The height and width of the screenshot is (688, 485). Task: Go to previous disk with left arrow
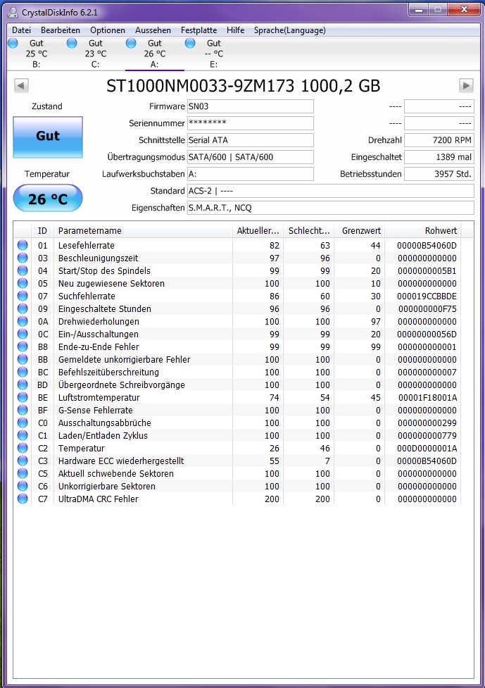tap(22, 85)
